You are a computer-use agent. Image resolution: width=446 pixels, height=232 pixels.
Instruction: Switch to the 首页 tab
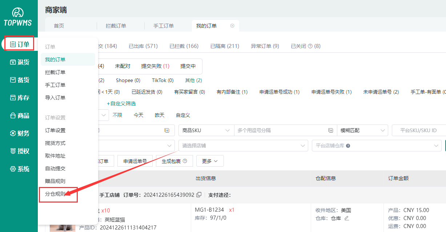click(x=59, y=26)
